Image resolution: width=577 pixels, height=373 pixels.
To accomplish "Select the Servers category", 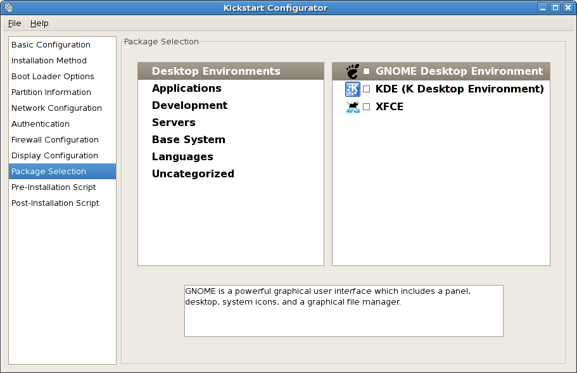I will pos(174,123).
